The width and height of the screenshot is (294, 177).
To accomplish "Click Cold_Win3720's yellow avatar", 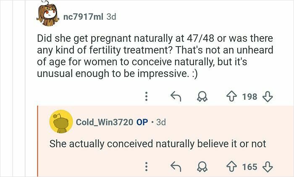I will point(60,122).
